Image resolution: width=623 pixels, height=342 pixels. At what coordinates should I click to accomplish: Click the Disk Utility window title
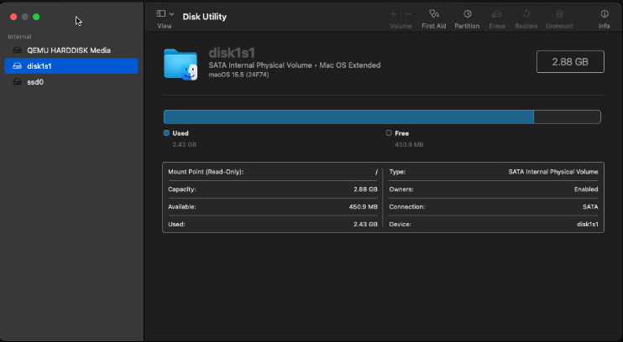[x=205, y=17]
